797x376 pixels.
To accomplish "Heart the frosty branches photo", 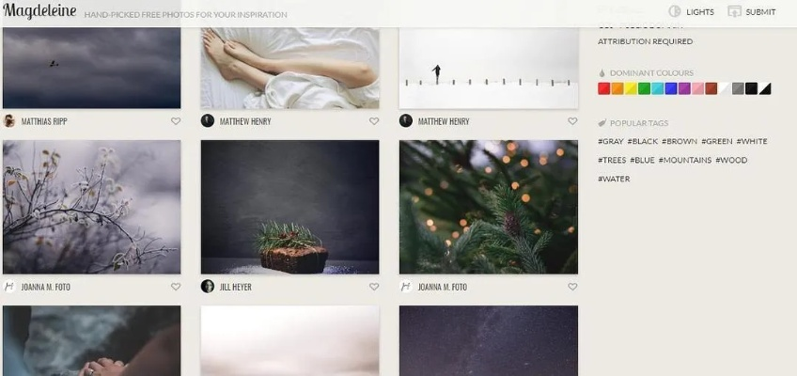I will 176,287.
